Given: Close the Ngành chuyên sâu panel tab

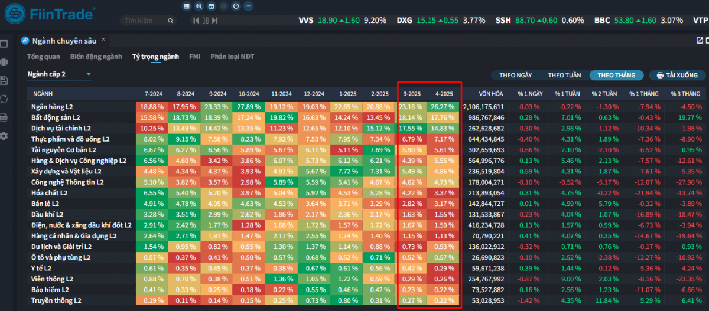Looking at the screenshot, I should (x=103, y=40).
